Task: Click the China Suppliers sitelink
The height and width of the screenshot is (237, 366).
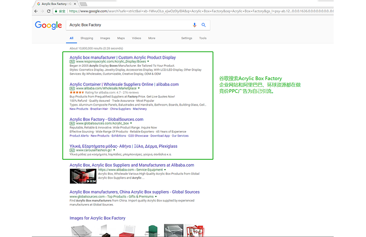Action: pos(120,109)
